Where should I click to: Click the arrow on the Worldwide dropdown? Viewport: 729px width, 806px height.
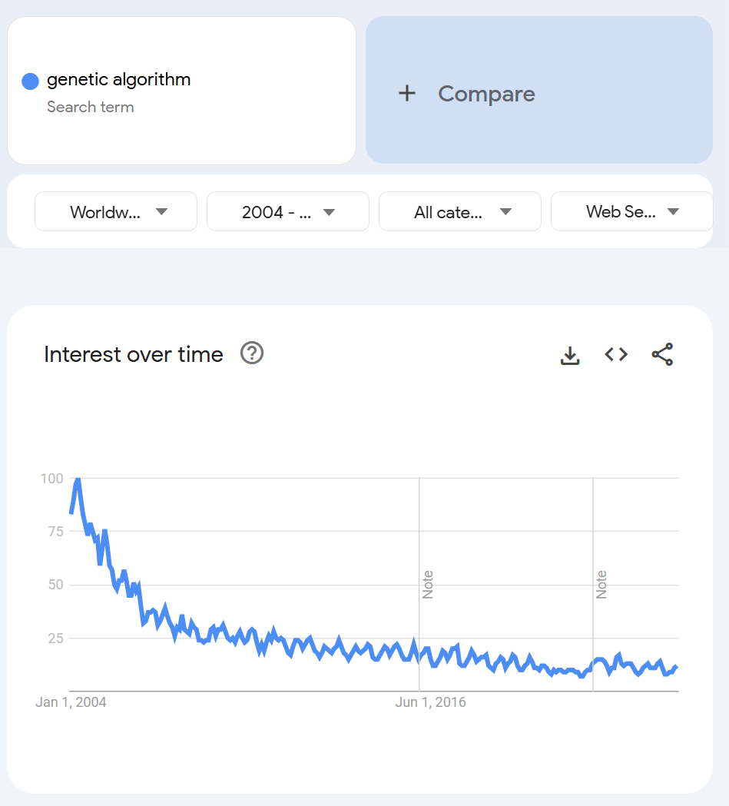tap(162, 212)
